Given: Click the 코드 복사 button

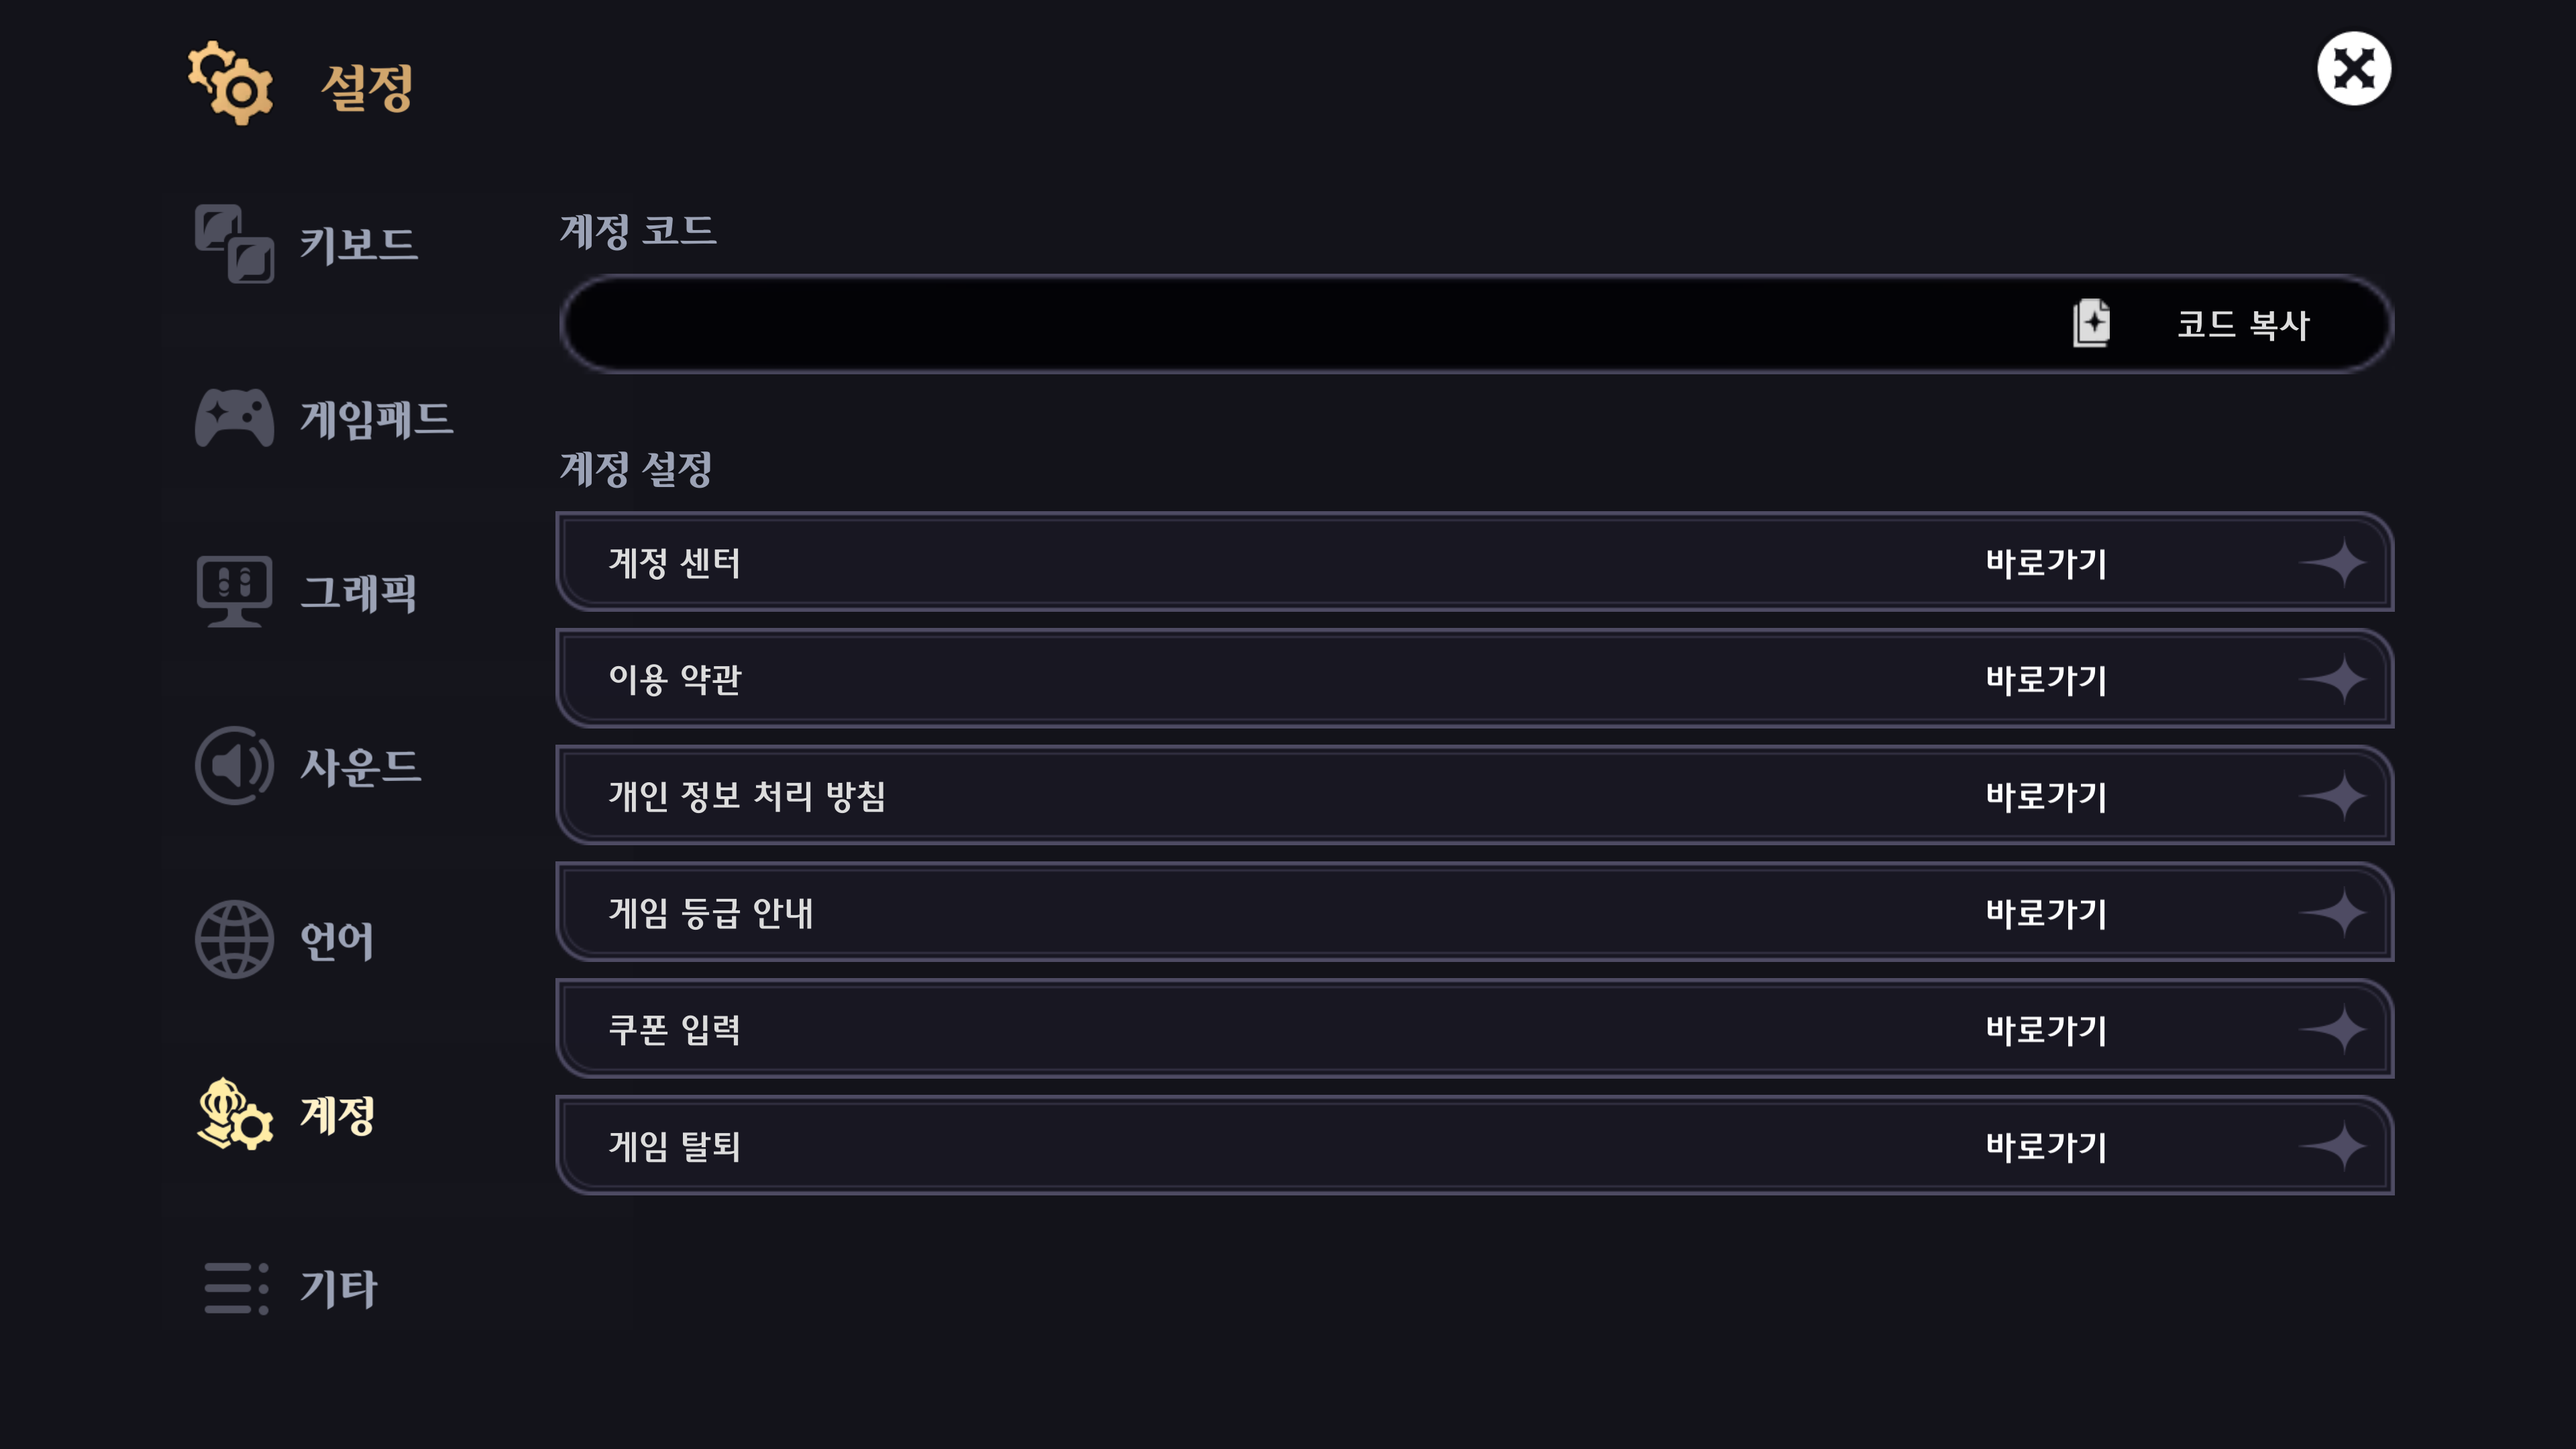Looking at the screenshot, I should (2244, 324).
